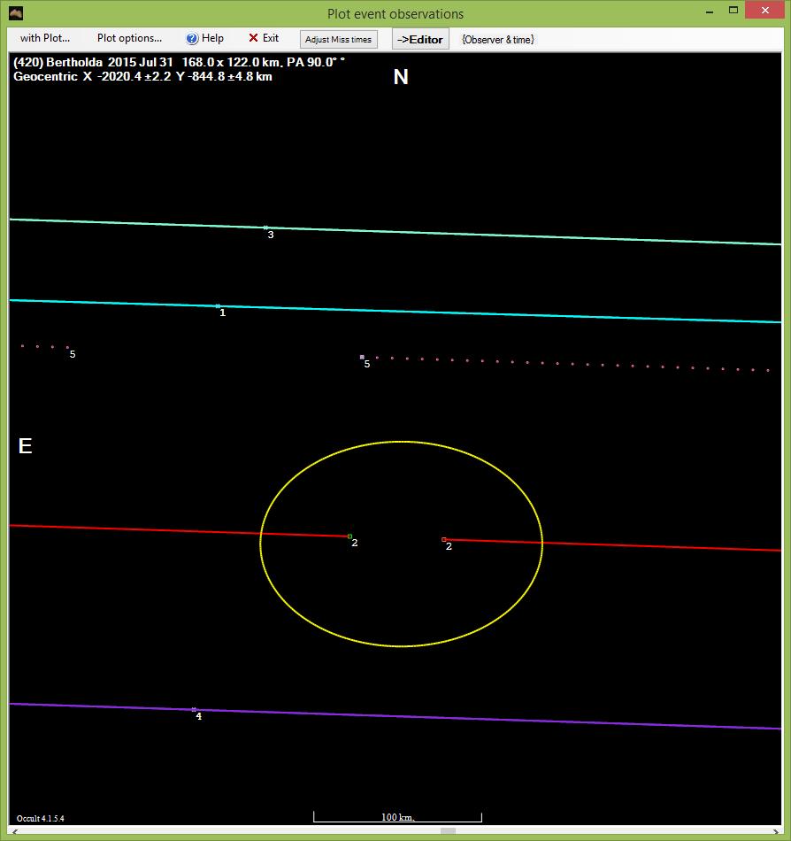Click the '100 km.' scale bar label
This screenshot has width=791, height=841.
point(397,817)
